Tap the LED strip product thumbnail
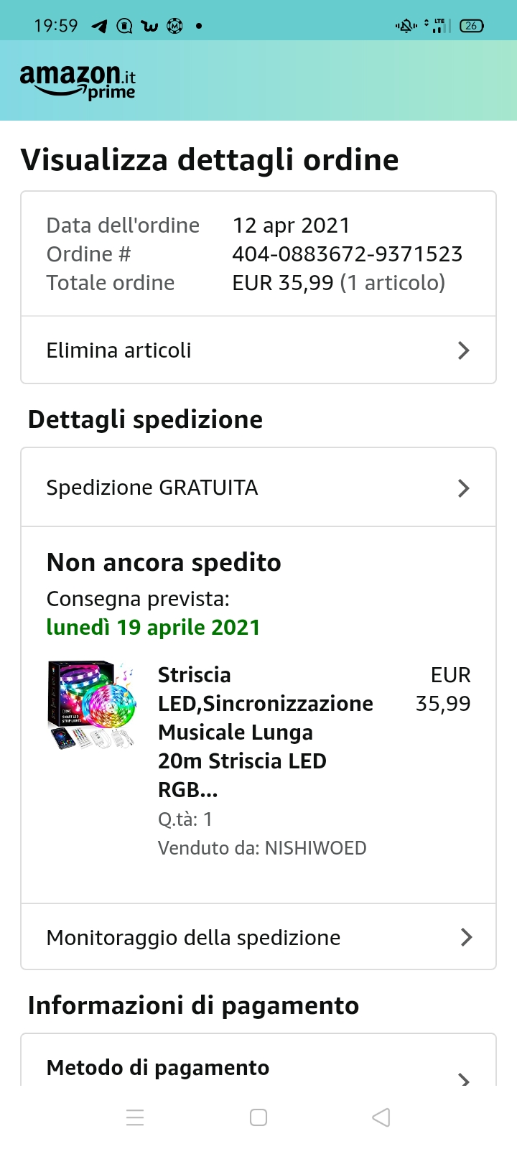 (92, 706)
